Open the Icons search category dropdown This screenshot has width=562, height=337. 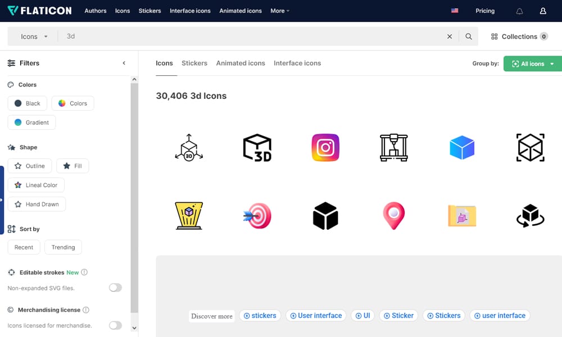click(31, 35)
